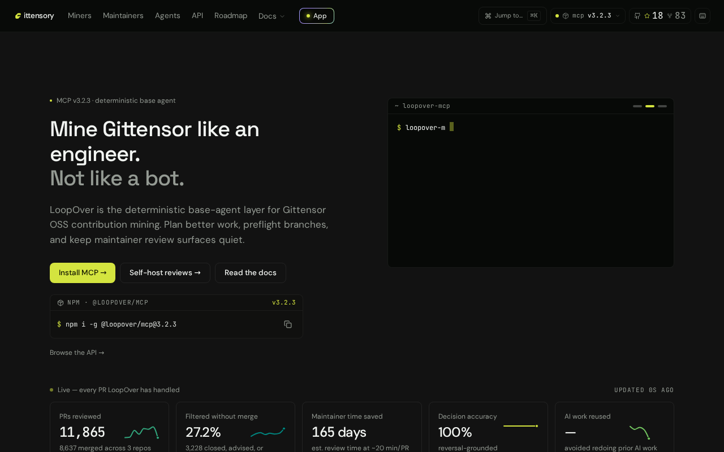Click the 11,865 PRs reviewed value
This screenshot has height=452, width=724.
tap(82, 432)
